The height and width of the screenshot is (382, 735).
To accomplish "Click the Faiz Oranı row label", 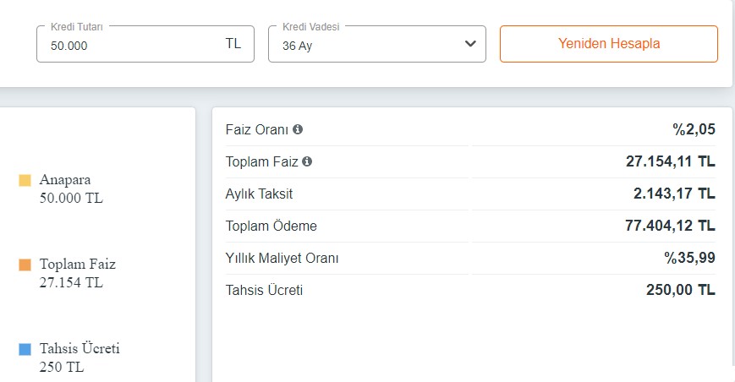I will [257, 130].
